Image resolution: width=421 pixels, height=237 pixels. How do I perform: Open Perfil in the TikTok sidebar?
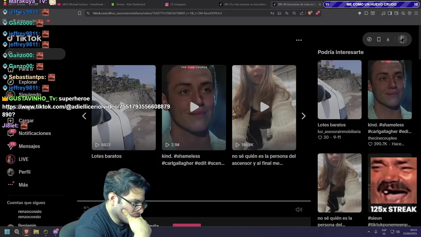(x=19, y=172)
